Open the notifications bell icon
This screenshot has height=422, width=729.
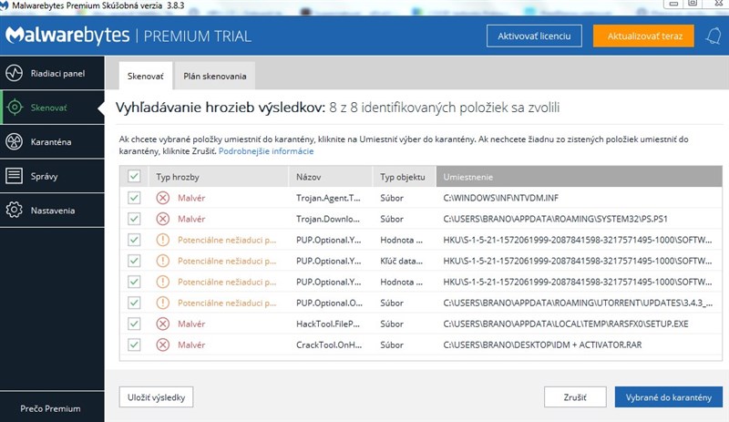[x=714, y=36]
